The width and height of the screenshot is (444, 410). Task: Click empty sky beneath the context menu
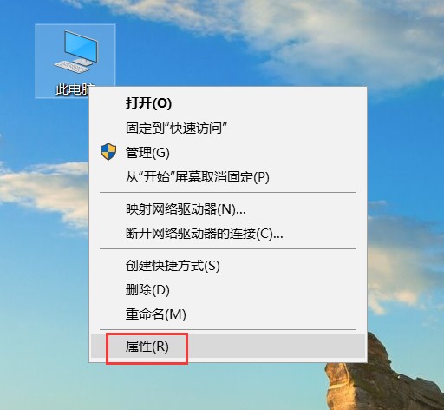tap(202, 388)
